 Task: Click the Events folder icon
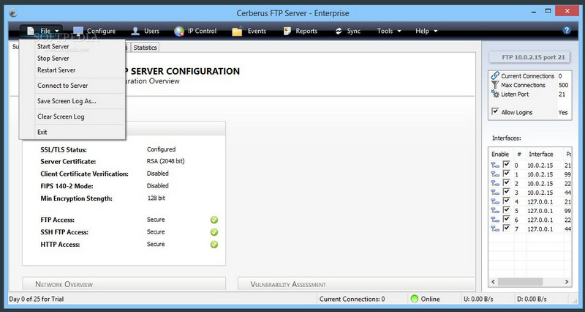tap(237, 31)
